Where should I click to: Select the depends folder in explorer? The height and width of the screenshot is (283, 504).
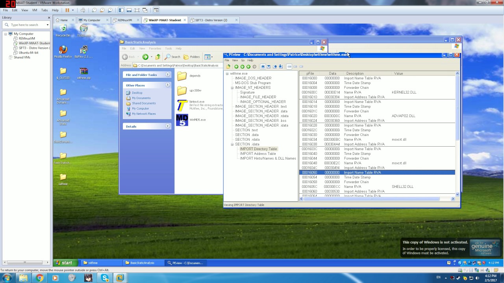(189, 76)
